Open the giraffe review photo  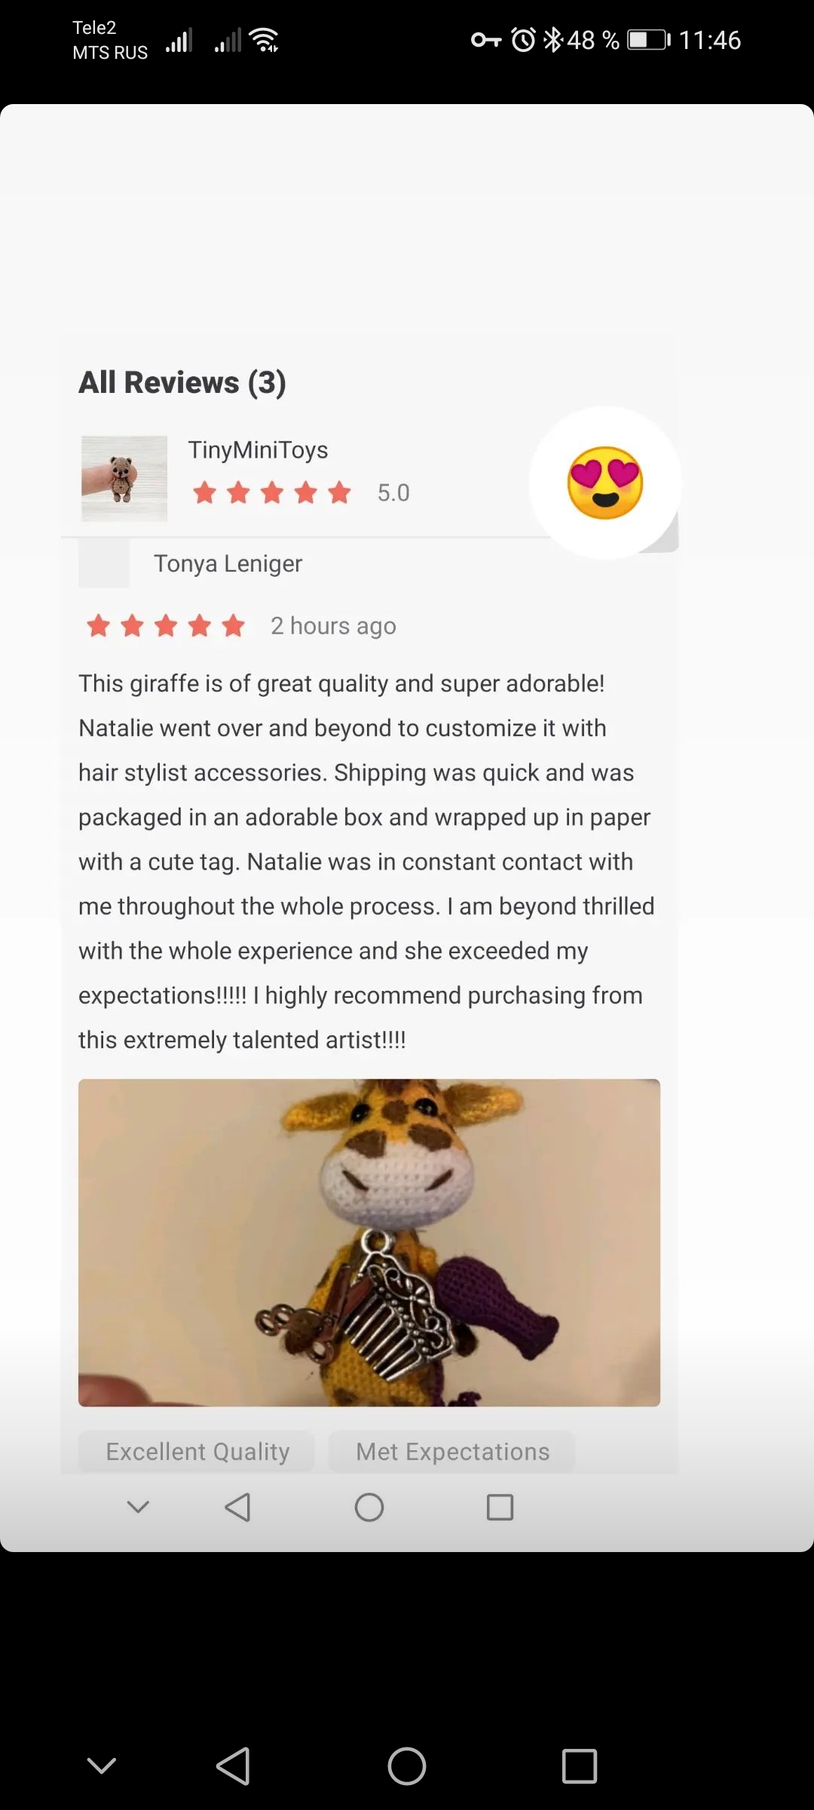(x=369, y=1242)
